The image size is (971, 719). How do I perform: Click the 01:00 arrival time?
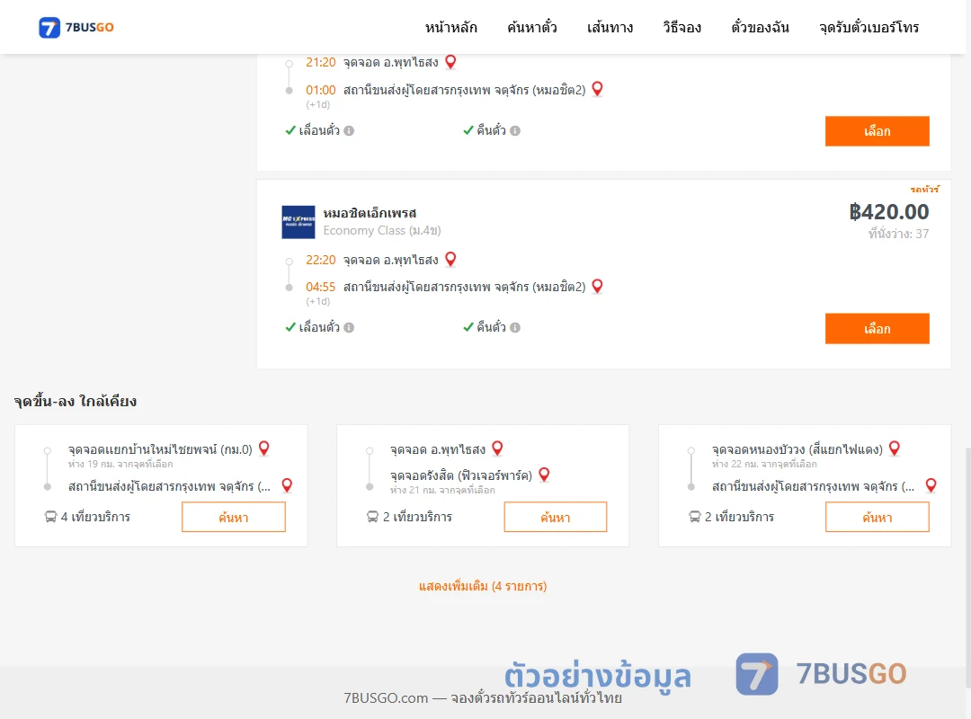pos(320,90)
